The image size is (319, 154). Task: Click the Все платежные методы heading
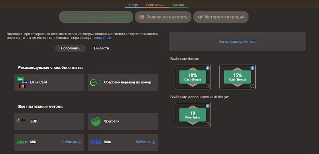pyautogui.click(x=41, y=107)
